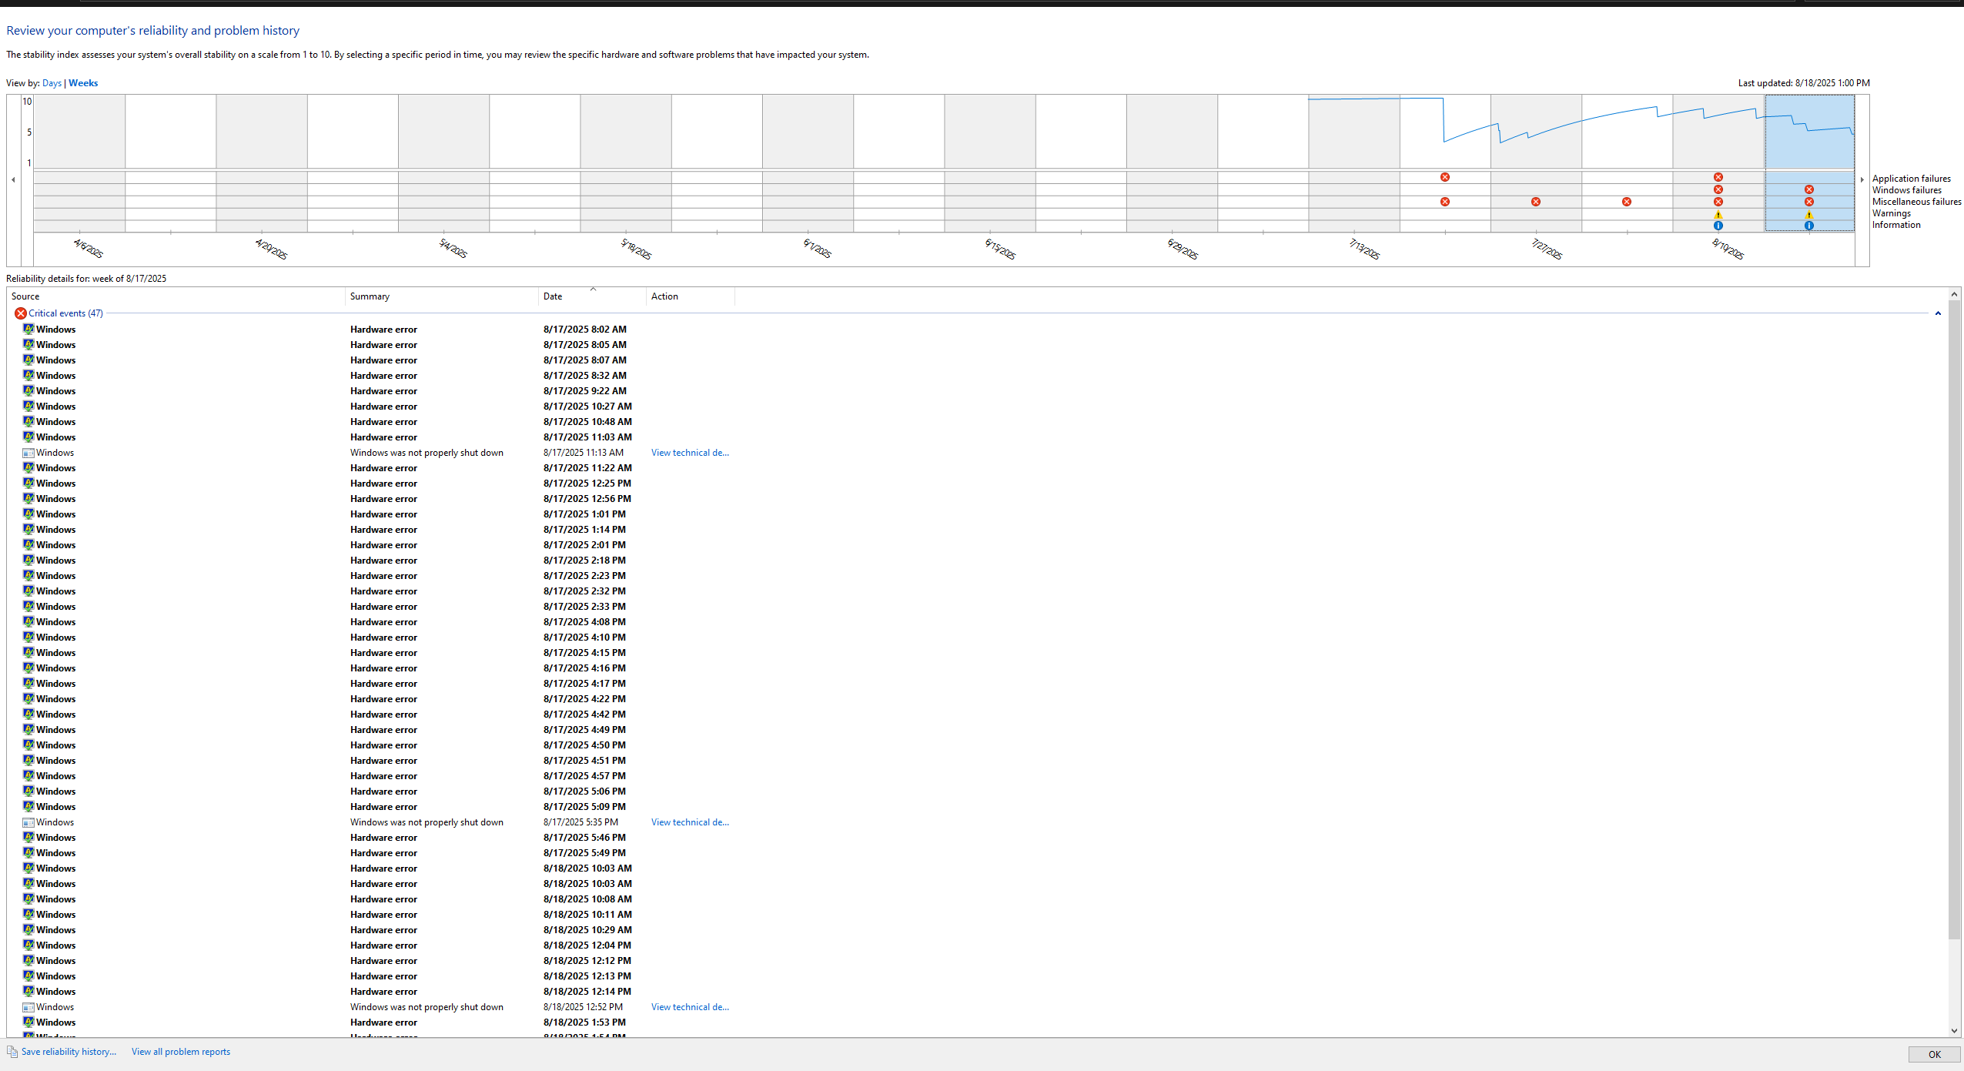Click Windows icon for 8/17/2025 5:35 PM shutdown entry

28,822
